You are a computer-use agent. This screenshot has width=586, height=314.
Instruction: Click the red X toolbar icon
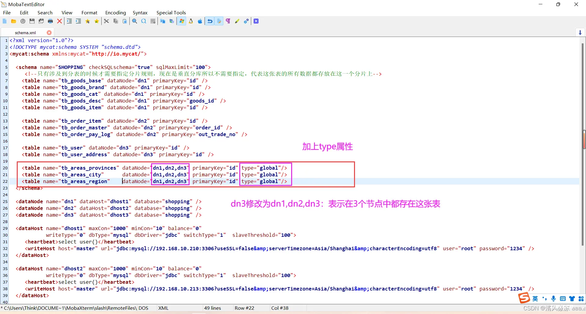click(60, 21)
